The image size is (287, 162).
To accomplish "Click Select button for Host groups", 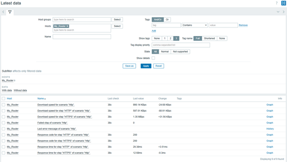I will tap(117, 20).
